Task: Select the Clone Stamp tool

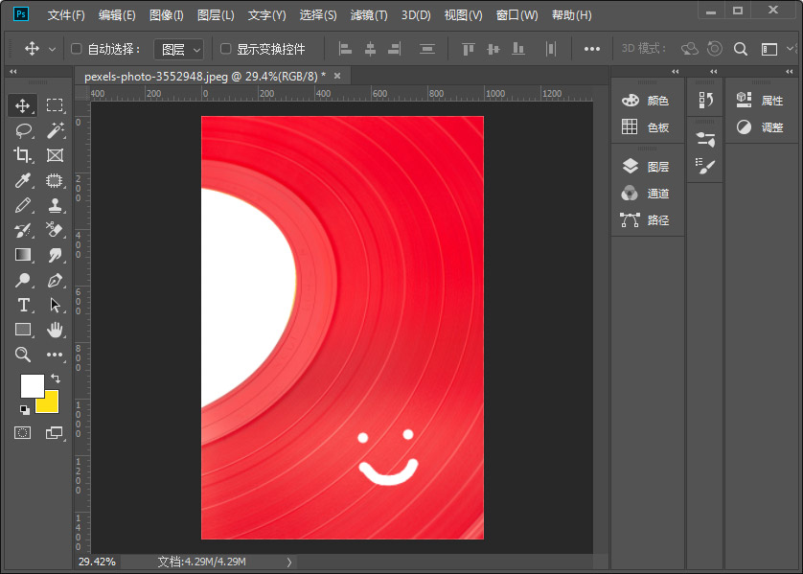Action: coord(55,205)
